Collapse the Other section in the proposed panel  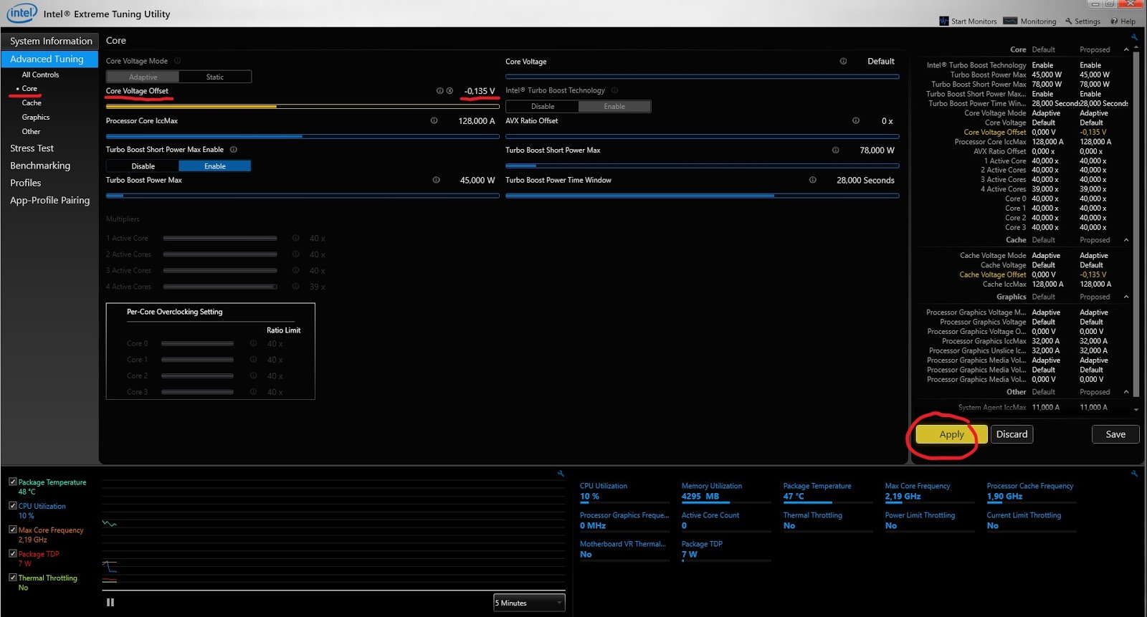(x=1126, y=392)
